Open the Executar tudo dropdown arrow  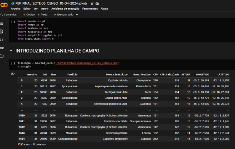coord(77,15)
